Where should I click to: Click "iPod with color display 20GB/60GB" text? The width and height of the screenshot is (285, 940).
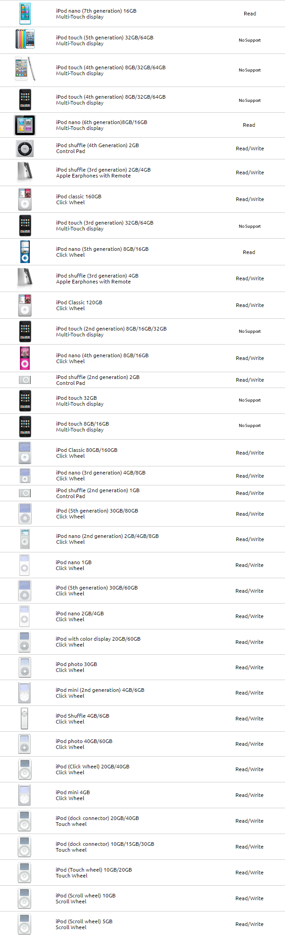[98, 639]
